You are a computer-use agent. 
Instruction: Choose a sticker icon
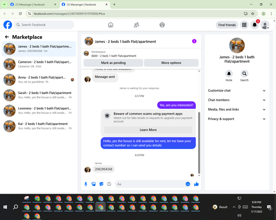pos(102,184)
